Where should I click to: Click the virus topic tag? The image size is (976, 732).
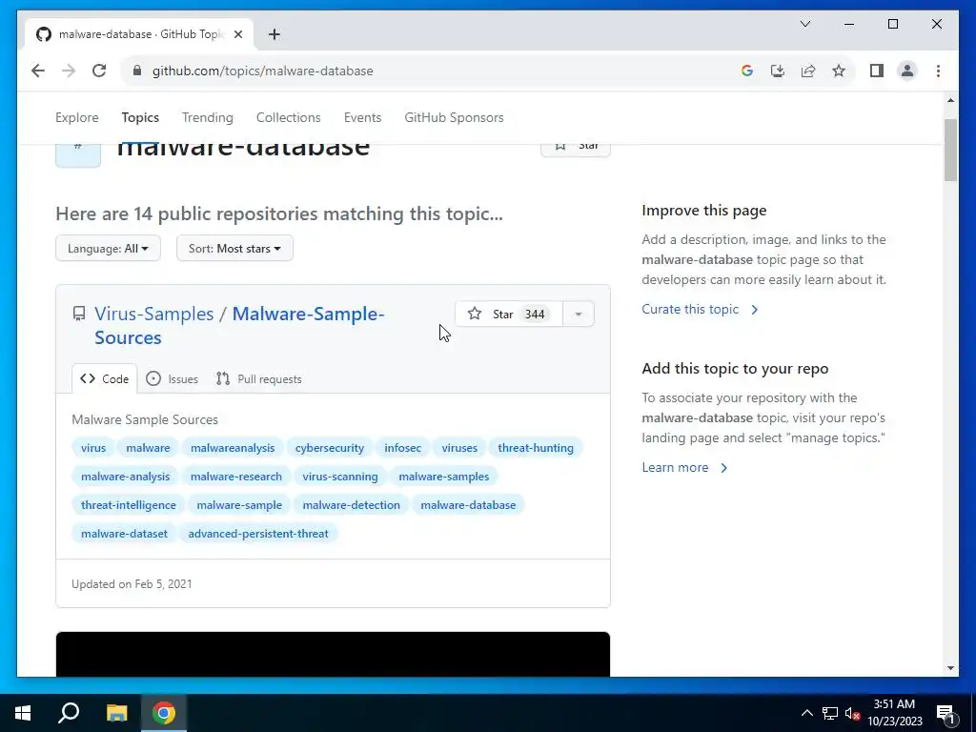point(93,448)
